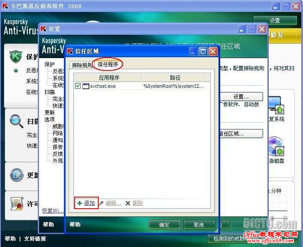Click the Kaspersky logo in main title bar
This screenshot has height=247, width=303.
click(x=5, y=6)
